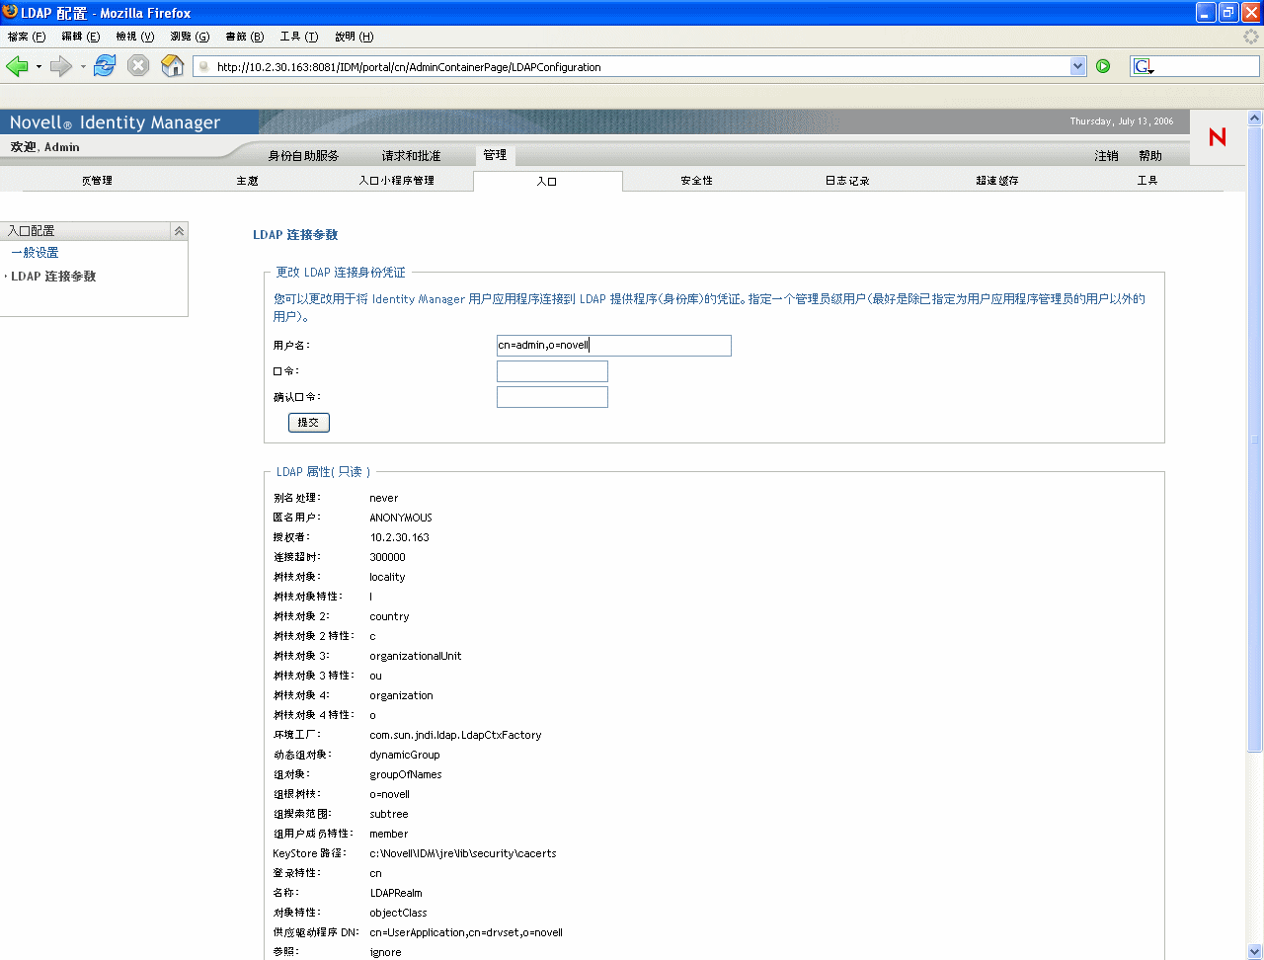Click the 名称 value LDAPRealm

[x=396, y=893]
